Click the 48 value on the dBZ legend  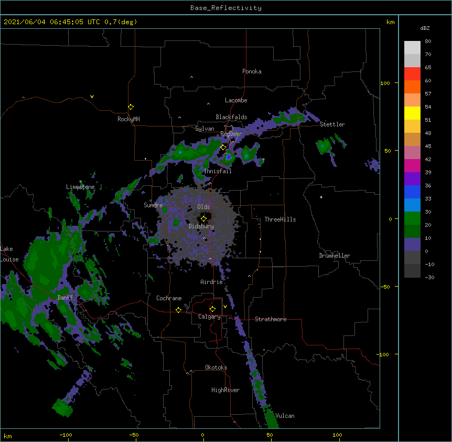(428, 133)
